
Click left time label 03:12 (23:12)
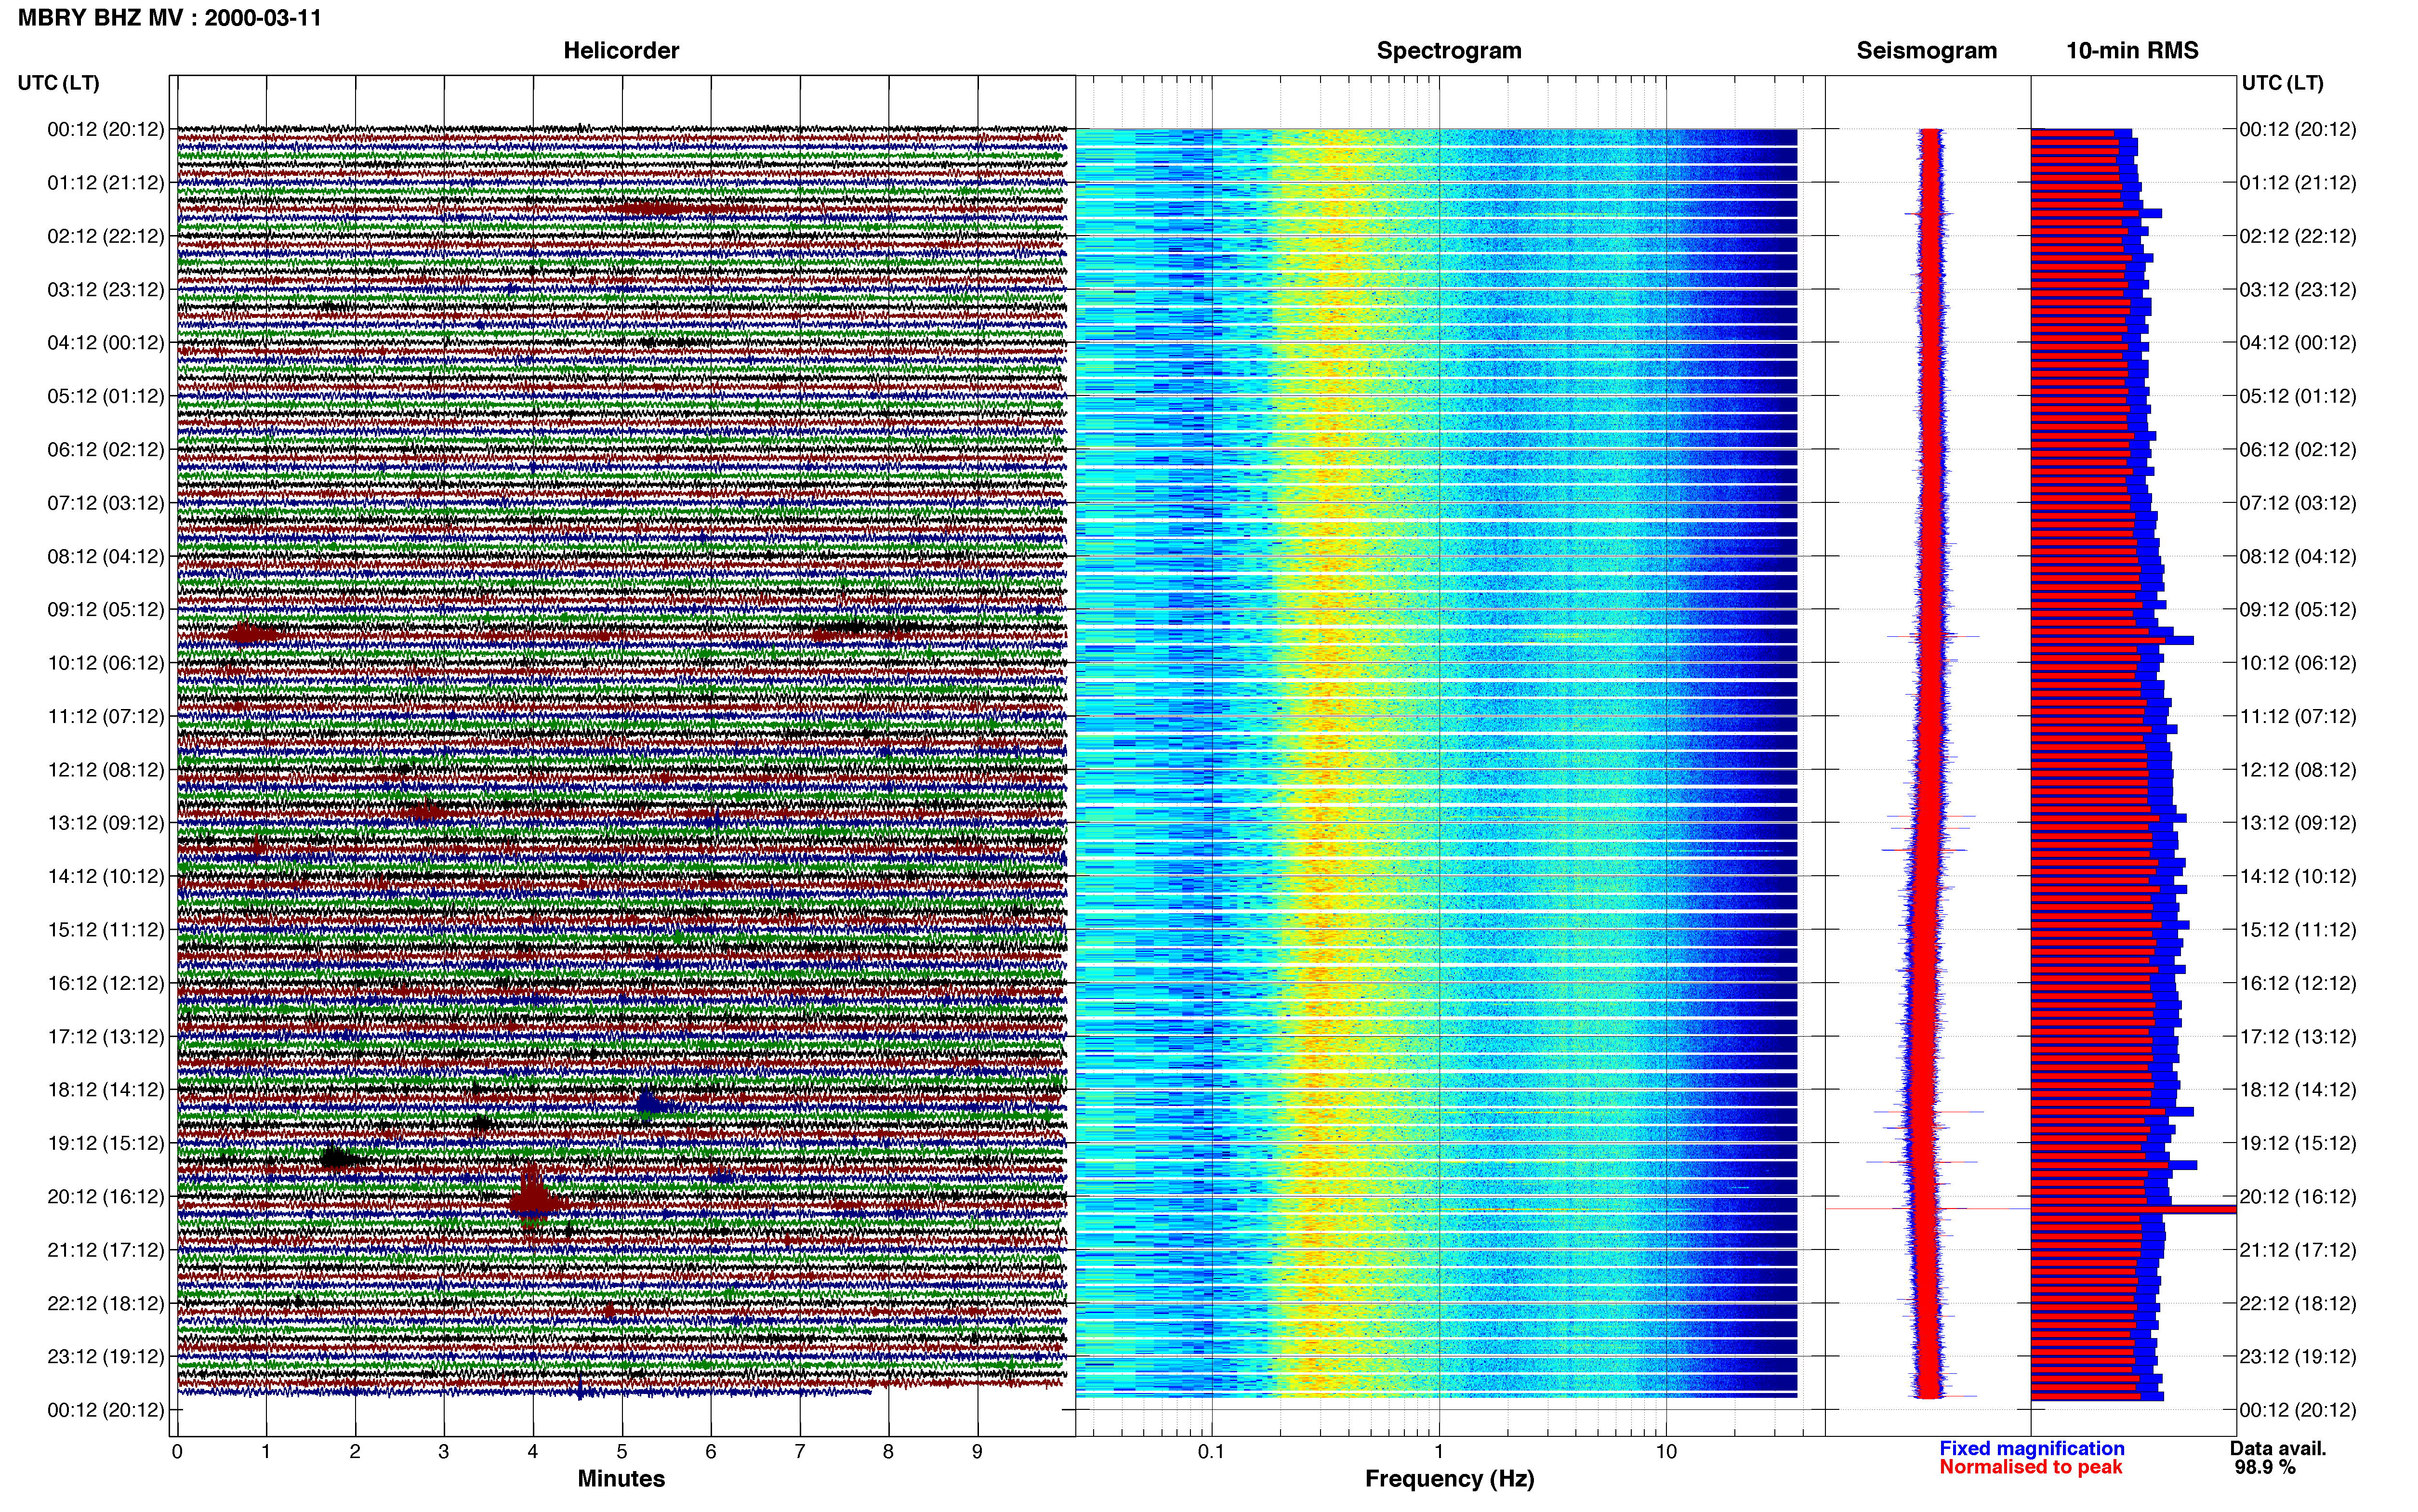(x=106, y=290)
